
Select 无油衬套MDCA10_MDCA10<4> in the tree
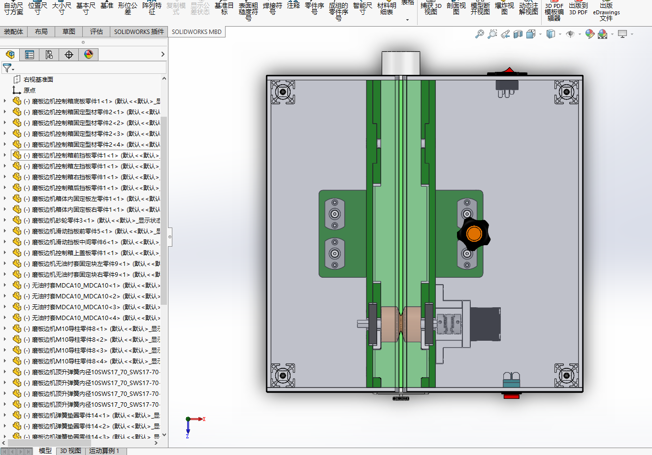(x=87, y=318)
